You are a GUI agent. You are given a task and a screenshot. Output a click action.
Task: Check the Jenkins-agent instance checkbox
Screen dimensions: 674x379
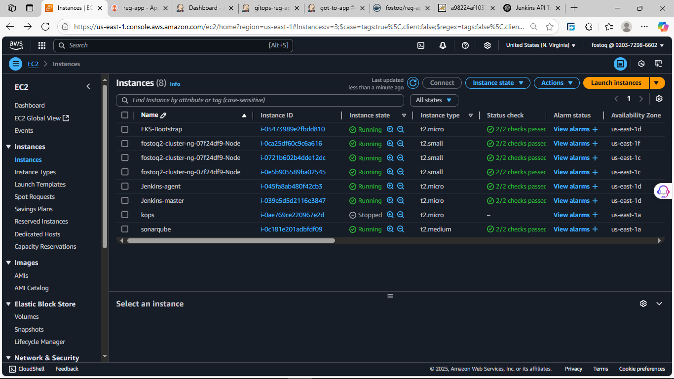(125, 187)
